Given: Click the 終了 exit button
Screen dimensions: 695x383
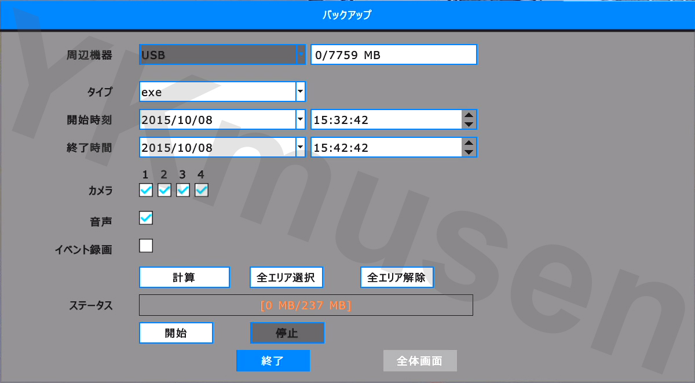Looking at the screenshot, I should (273, 360).
